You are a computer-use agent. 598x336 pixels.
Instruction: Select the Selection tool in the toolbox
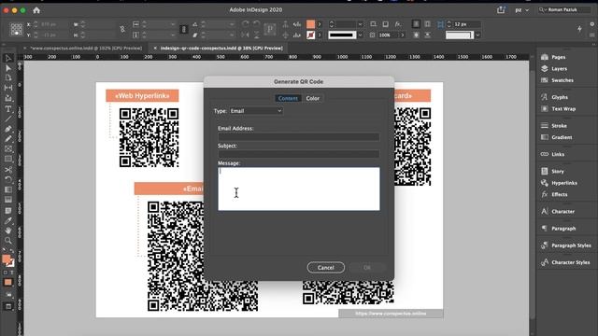point(8,58)
